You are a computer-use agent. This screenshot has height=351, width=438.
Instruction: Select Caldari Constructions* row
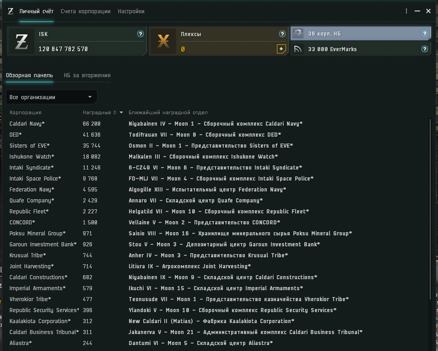click(x=218, y=277)
